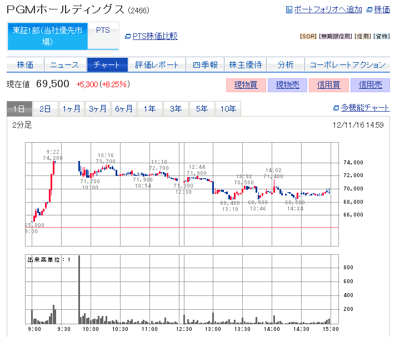The height and width of the screenshot is (337, 395).
Task: Click the 無期限信用 badge
Action: [336, 37]
